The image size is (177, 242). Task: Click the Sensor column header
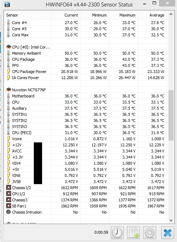click(x=28, y=15)
